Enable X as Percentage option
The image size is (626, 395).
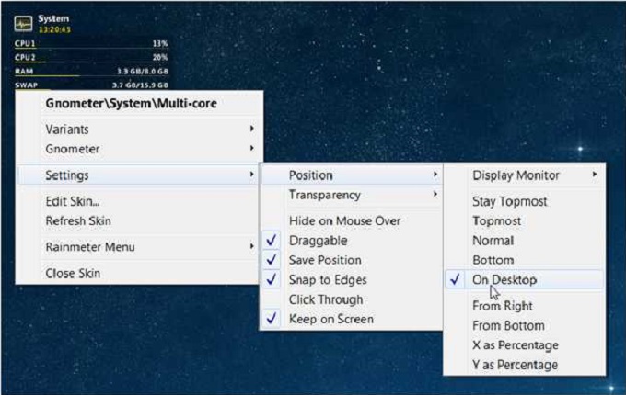[515, 345]
